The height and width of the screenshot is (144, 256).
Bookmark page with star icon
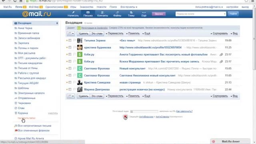246,1
